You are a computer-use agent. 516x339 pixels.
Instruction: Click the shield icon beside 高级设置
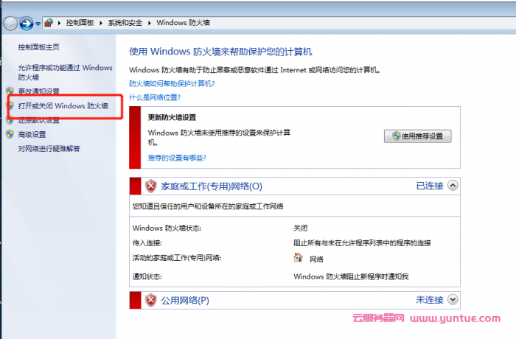pos(10,134)
